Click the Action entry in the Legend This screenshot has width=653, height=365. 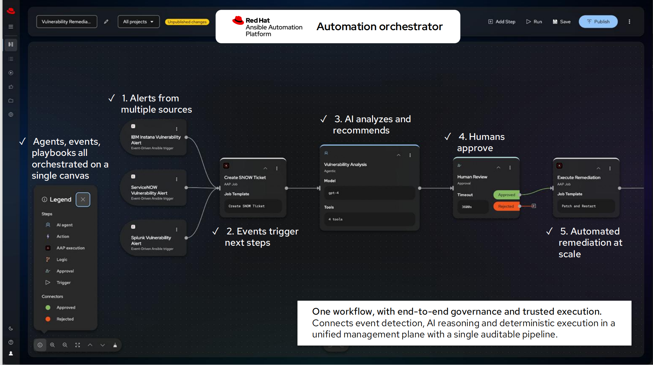click(58, 236)
